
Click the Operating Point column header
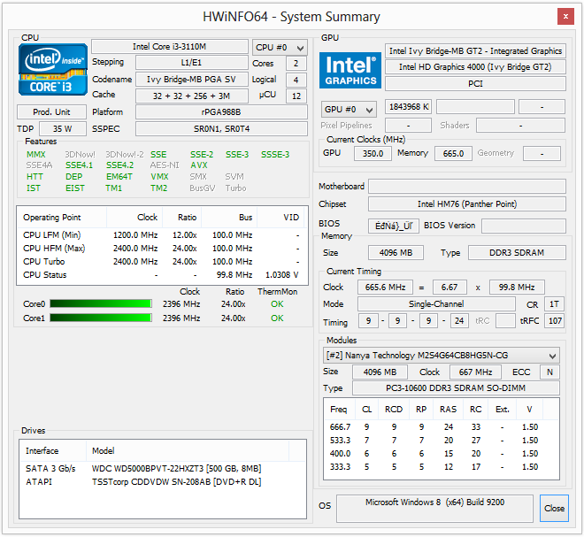[62, 218]
